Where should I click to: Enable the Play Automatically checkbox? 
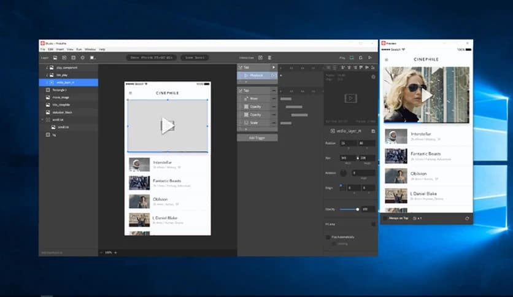click(327, 236)
